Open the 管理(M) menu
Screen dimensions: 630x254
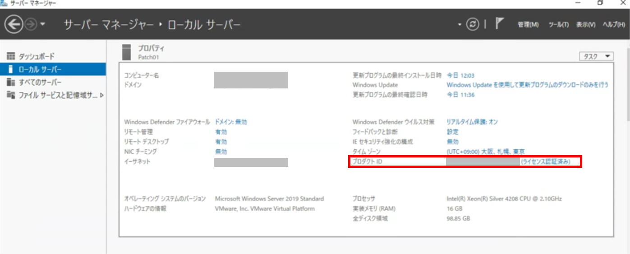pyautogui.click(x=528, y=25)
